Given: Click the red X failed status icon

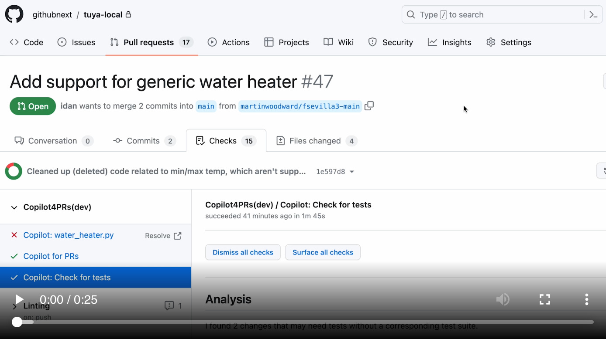Looking at the screenshot, I should point(14,235).
